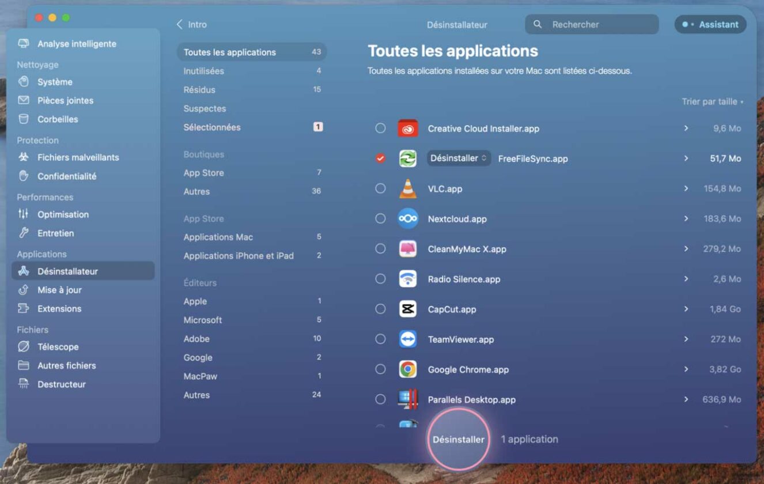764x484 pixels.
Task: Open the Télescope feature
Action: point(56,346)
